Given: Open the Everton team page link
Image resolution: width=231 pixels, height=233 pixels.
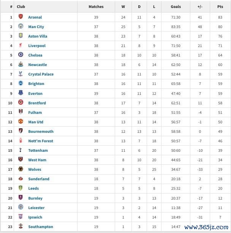Looking at the screenshot, I should 35,93.
